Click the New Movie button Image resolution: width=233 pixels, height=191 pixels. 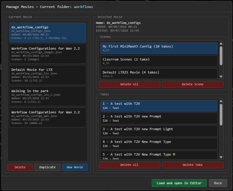pyautogui.click(x=75, y=167)
